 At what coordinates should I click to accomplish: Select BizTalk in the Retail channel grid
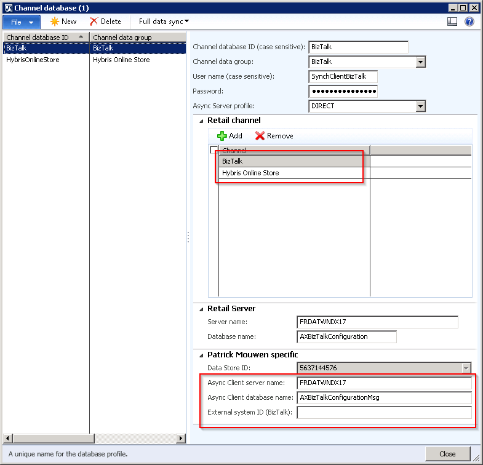(x=294, y=161)
